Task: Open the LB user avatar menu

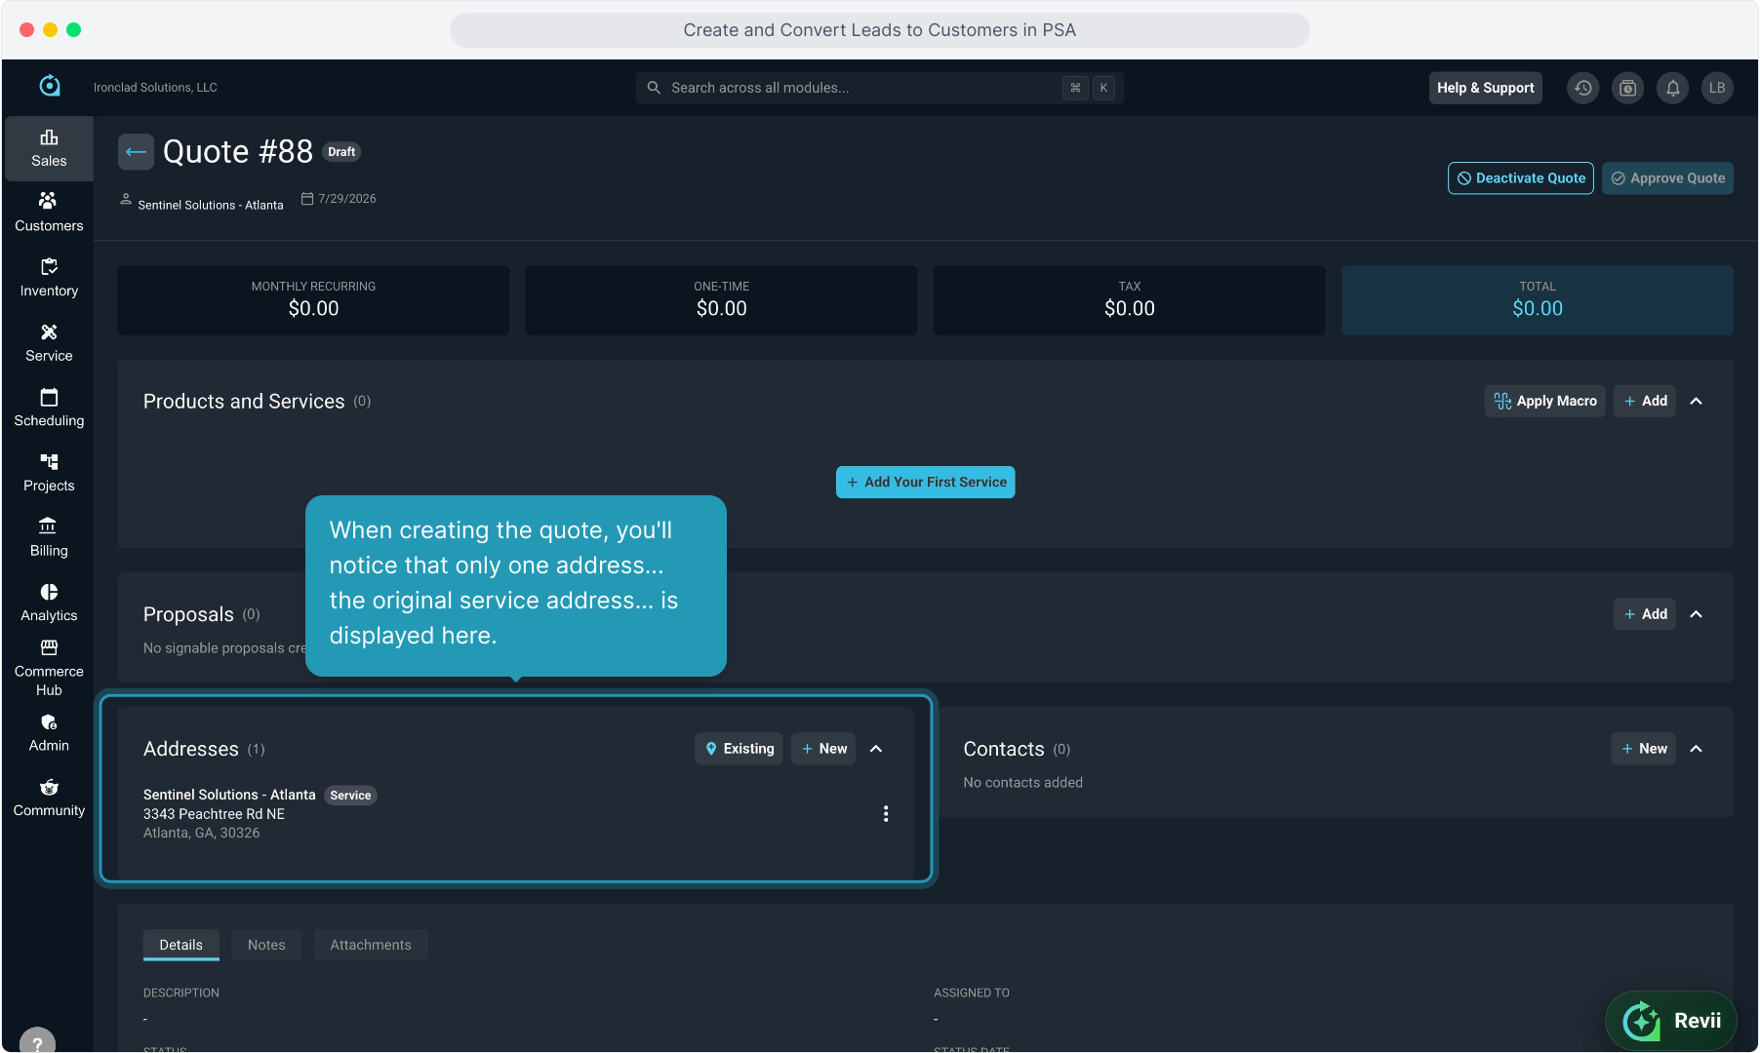Action: (x=1717, y=88)
